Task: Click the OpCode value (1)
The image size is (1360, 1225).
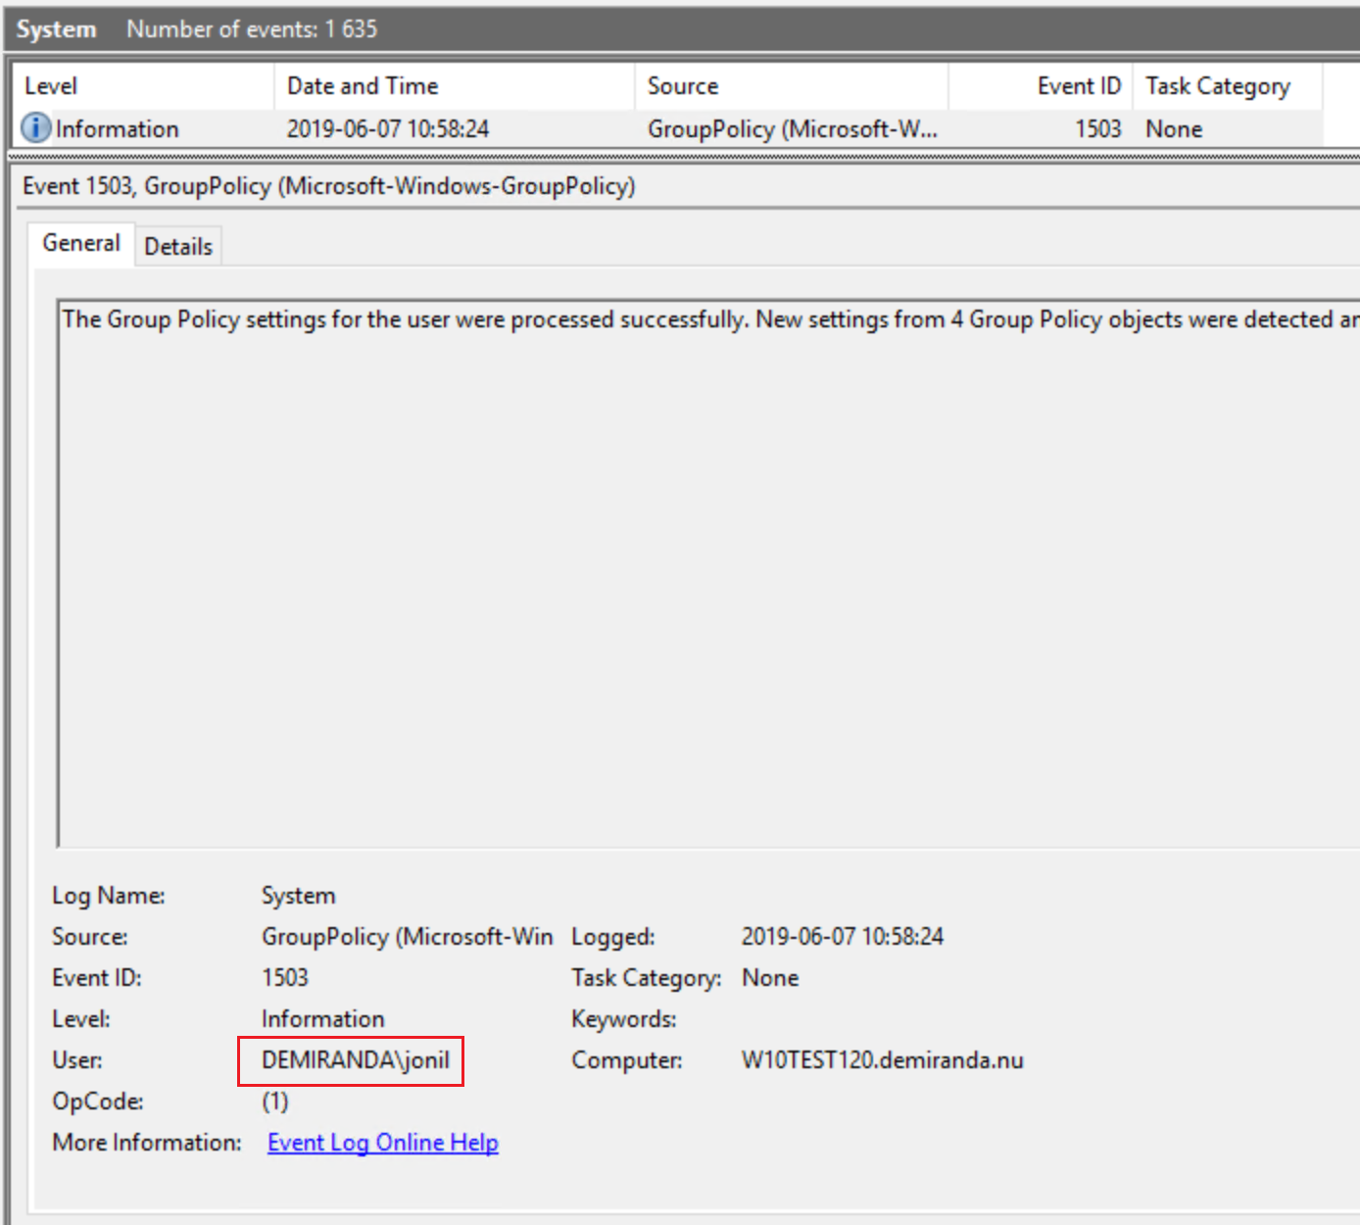Action: [x=274, y=1101]
